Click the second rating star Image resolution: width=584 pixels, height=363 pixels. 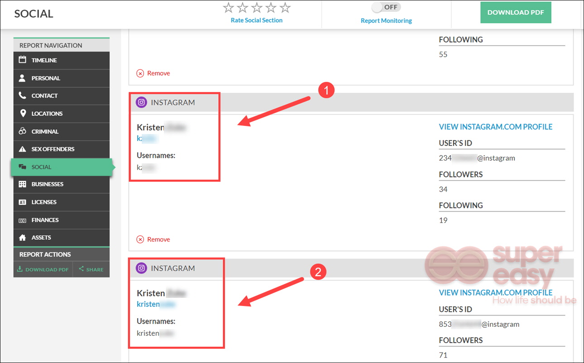point(243,8)
